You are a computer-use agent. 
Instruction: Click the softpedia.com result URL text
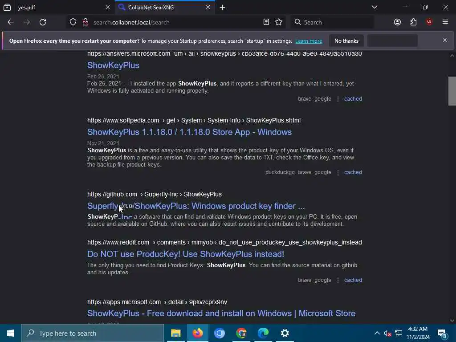coord(194,120)
